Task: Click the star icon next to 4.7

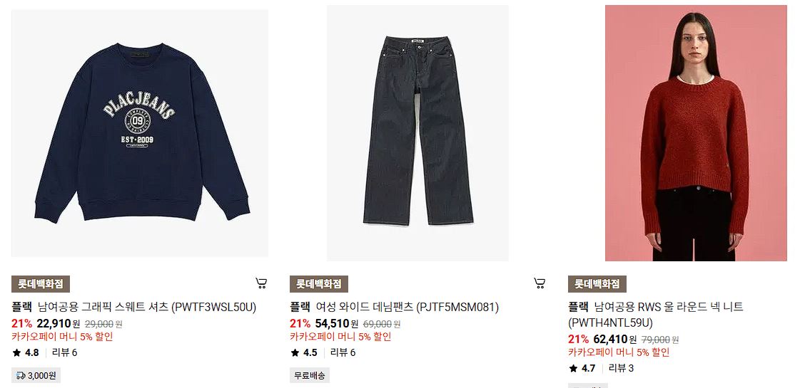Action: [574, 368]
